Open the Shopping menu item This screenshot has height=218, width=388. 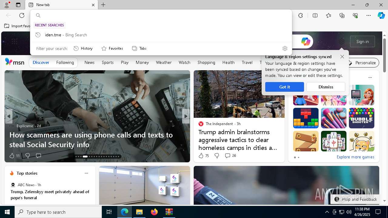(x=206, y=62)
